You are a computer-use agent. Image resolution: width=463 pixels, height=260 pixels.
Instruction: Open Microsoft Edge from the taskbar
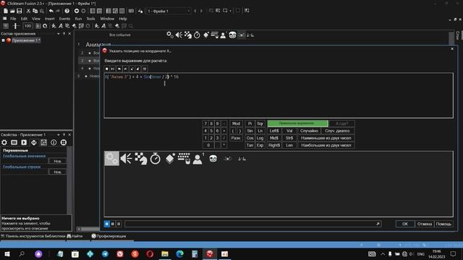pos(179,254)
